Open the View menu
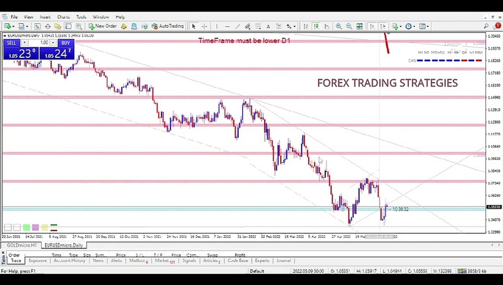Screen dimensions: 503x285 (28, 17)
